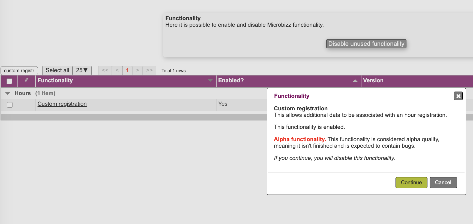The width and height of the screenshot is (473, 224).
Task: Go to previous page arrow
Action: [x=117, y=70]
